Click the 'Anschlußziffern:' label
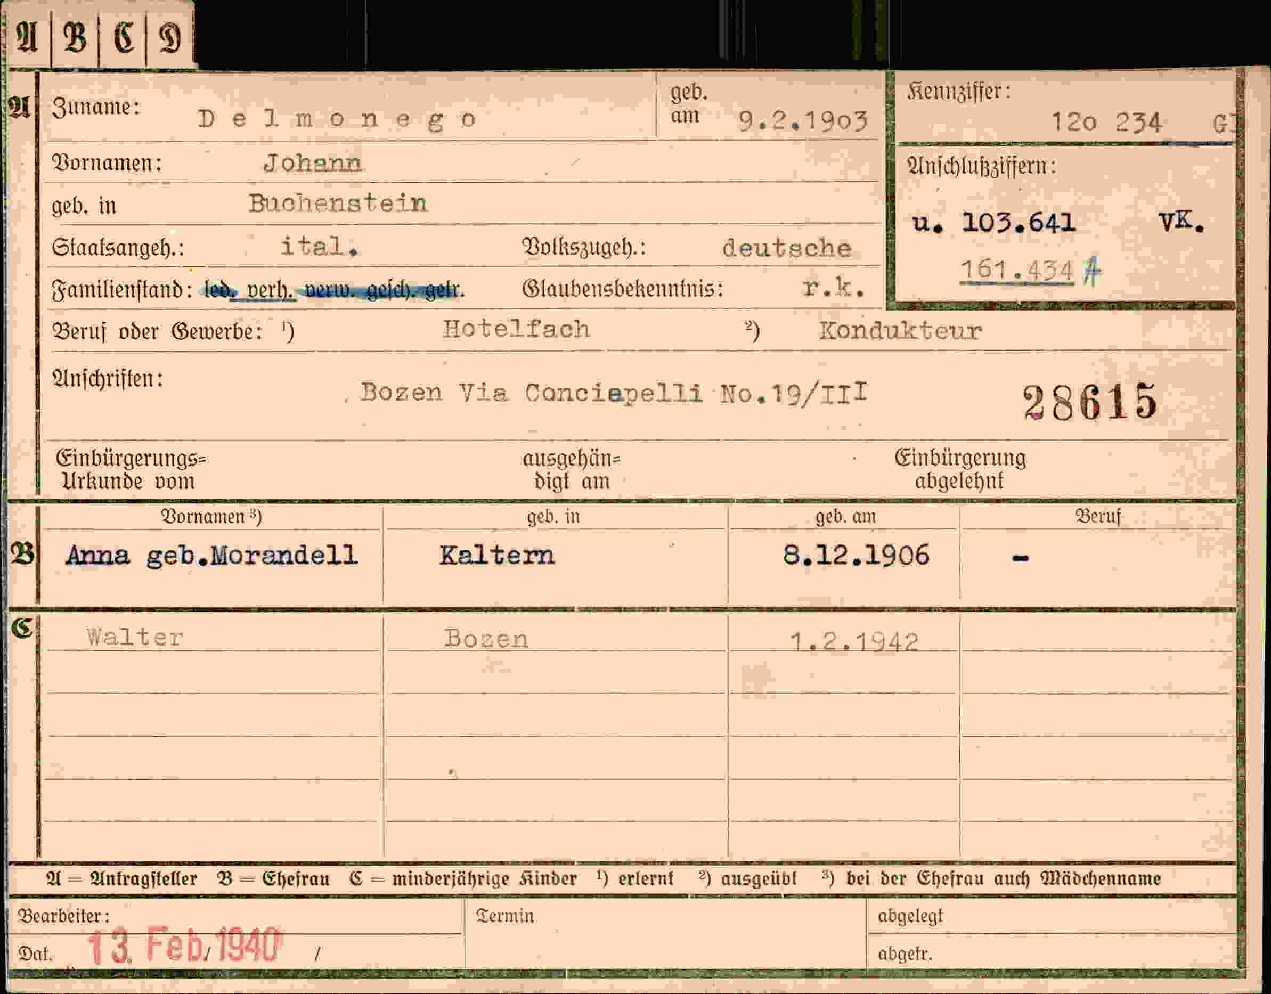Viewport: 1271px width, 994px height. [x=981, y=166]
